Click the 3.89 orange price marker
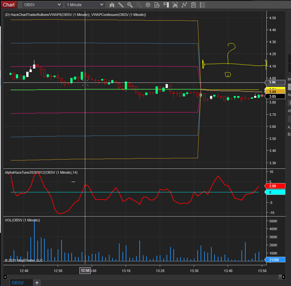The width and height of the screenshot is (291, 286). click(275, 92)
